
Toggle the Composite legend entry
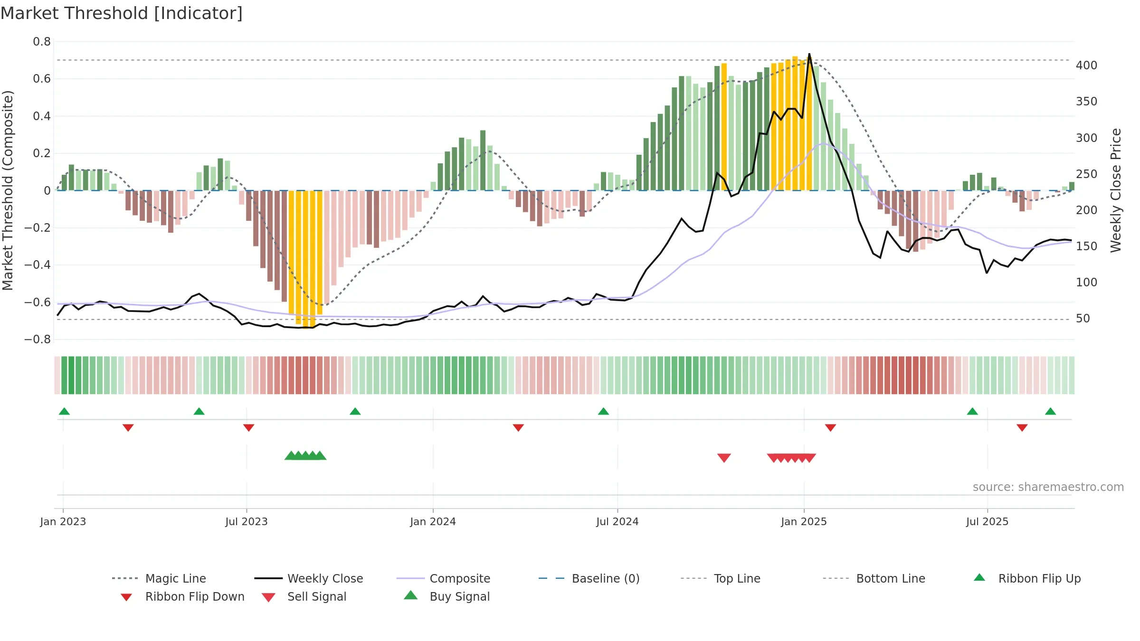(443, 578)
